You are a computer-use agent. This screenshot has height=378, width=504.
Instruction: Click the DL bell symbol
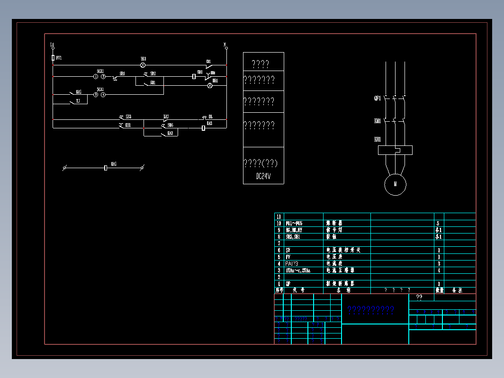[x=204, y=117]
